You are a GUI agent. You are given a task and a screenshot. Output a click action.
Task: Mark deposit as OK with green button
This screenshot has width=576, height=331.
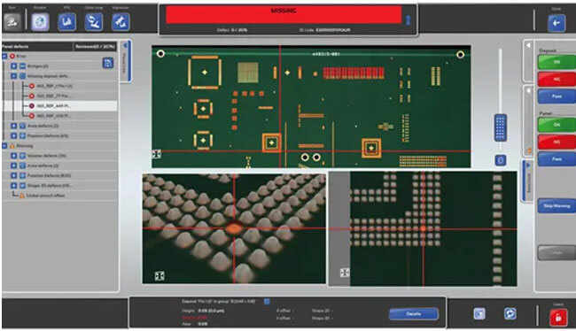[x=557, y=62]
